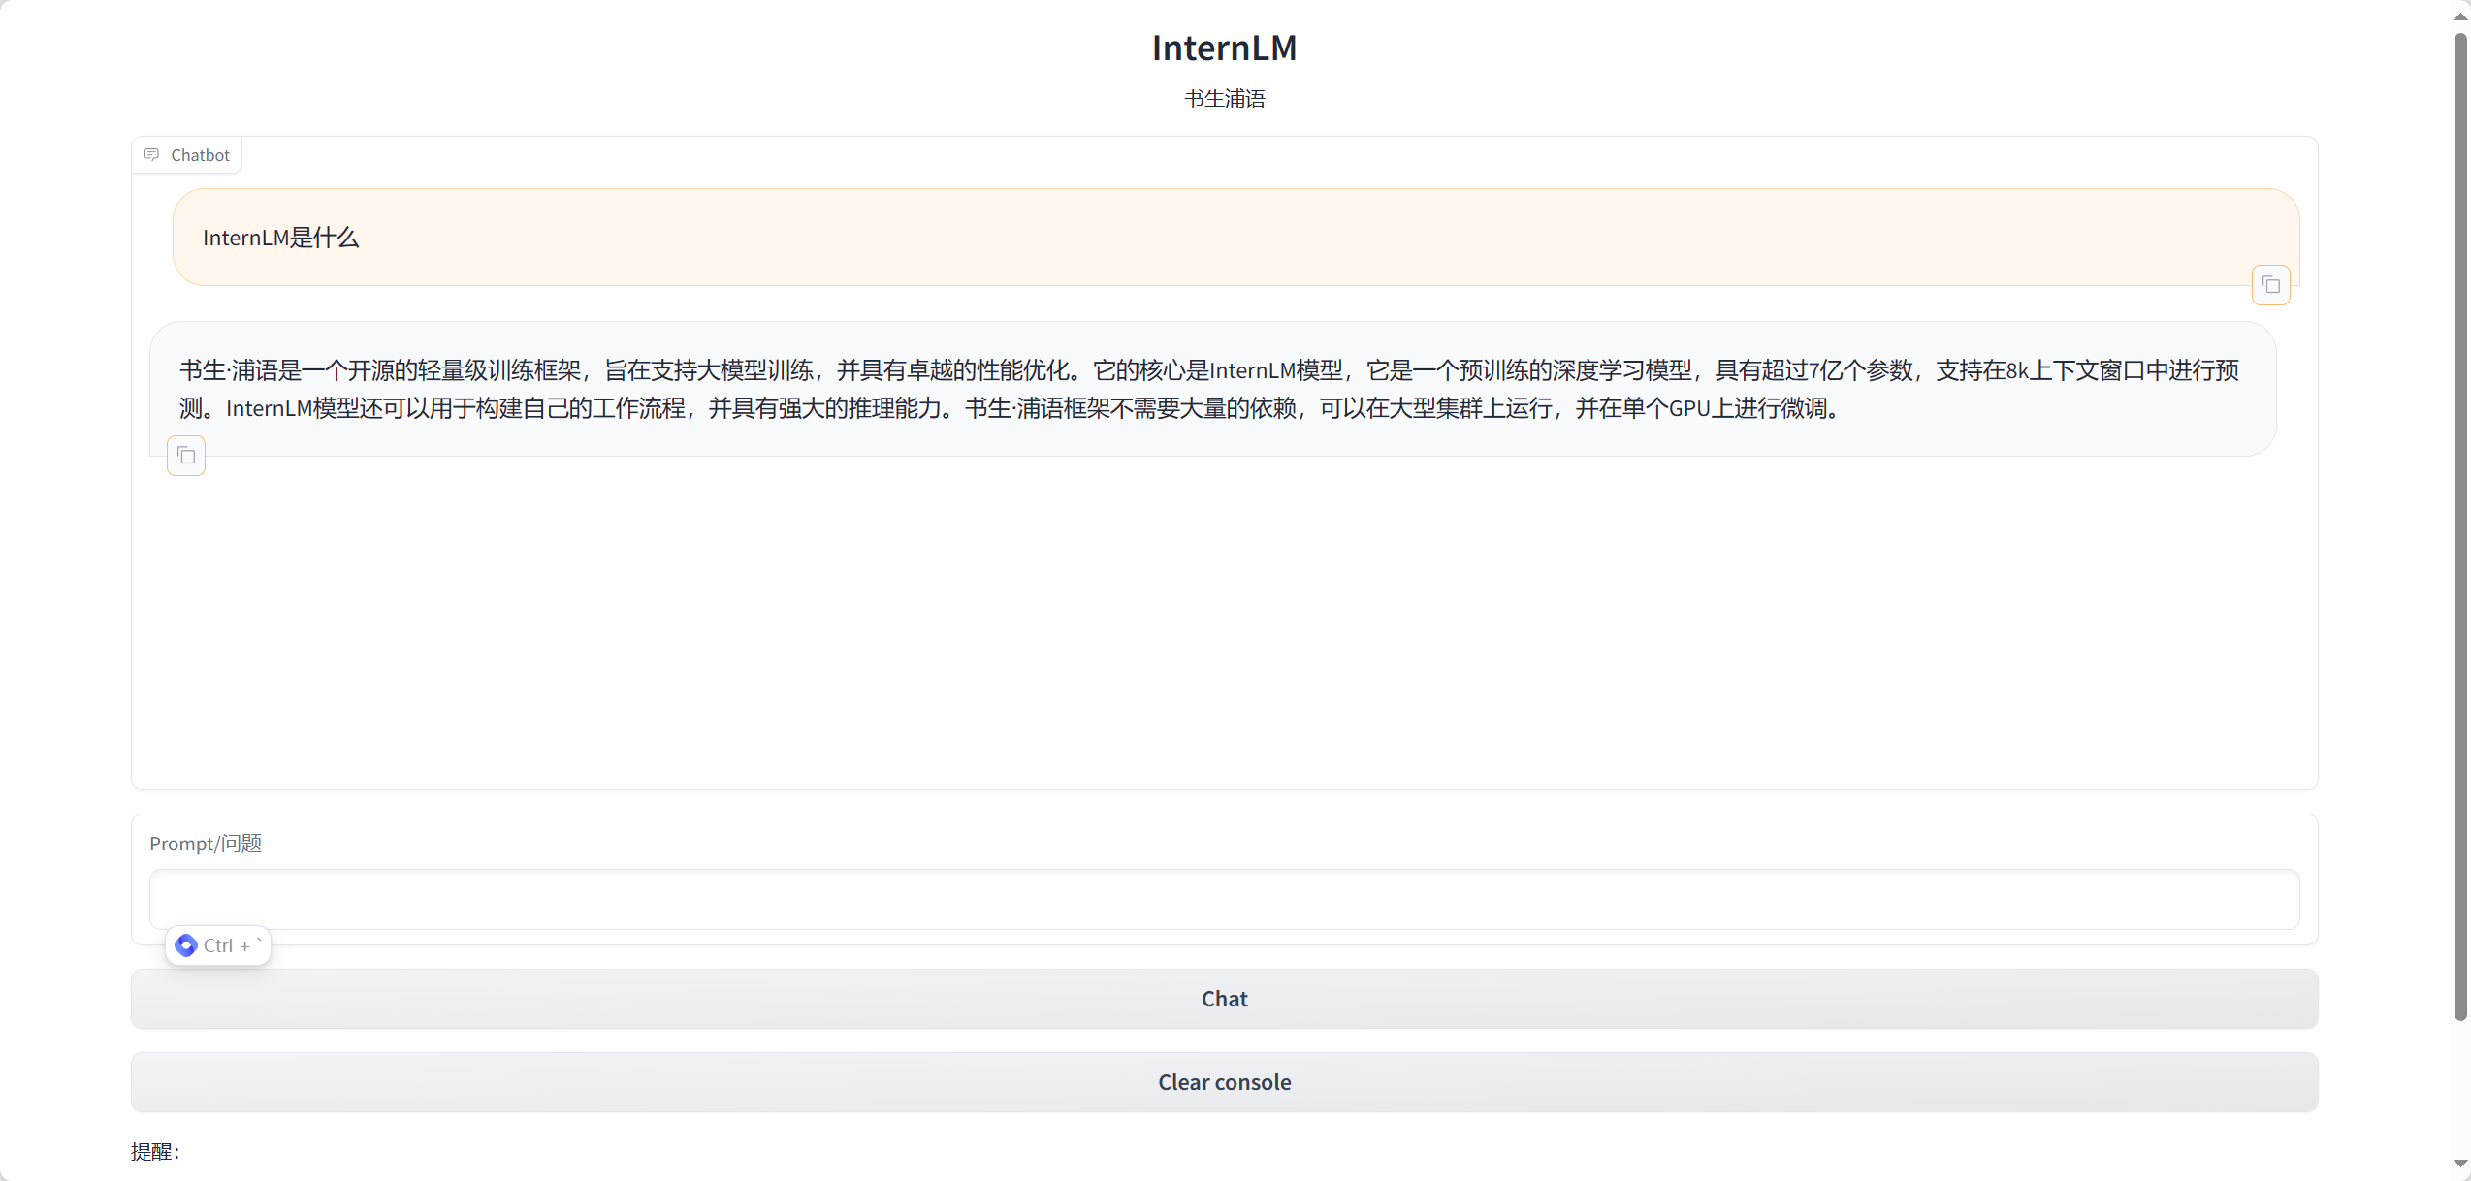2471x1181 pixels.
Task: Click the 'Prompt/问题' label
Action: 206,844
